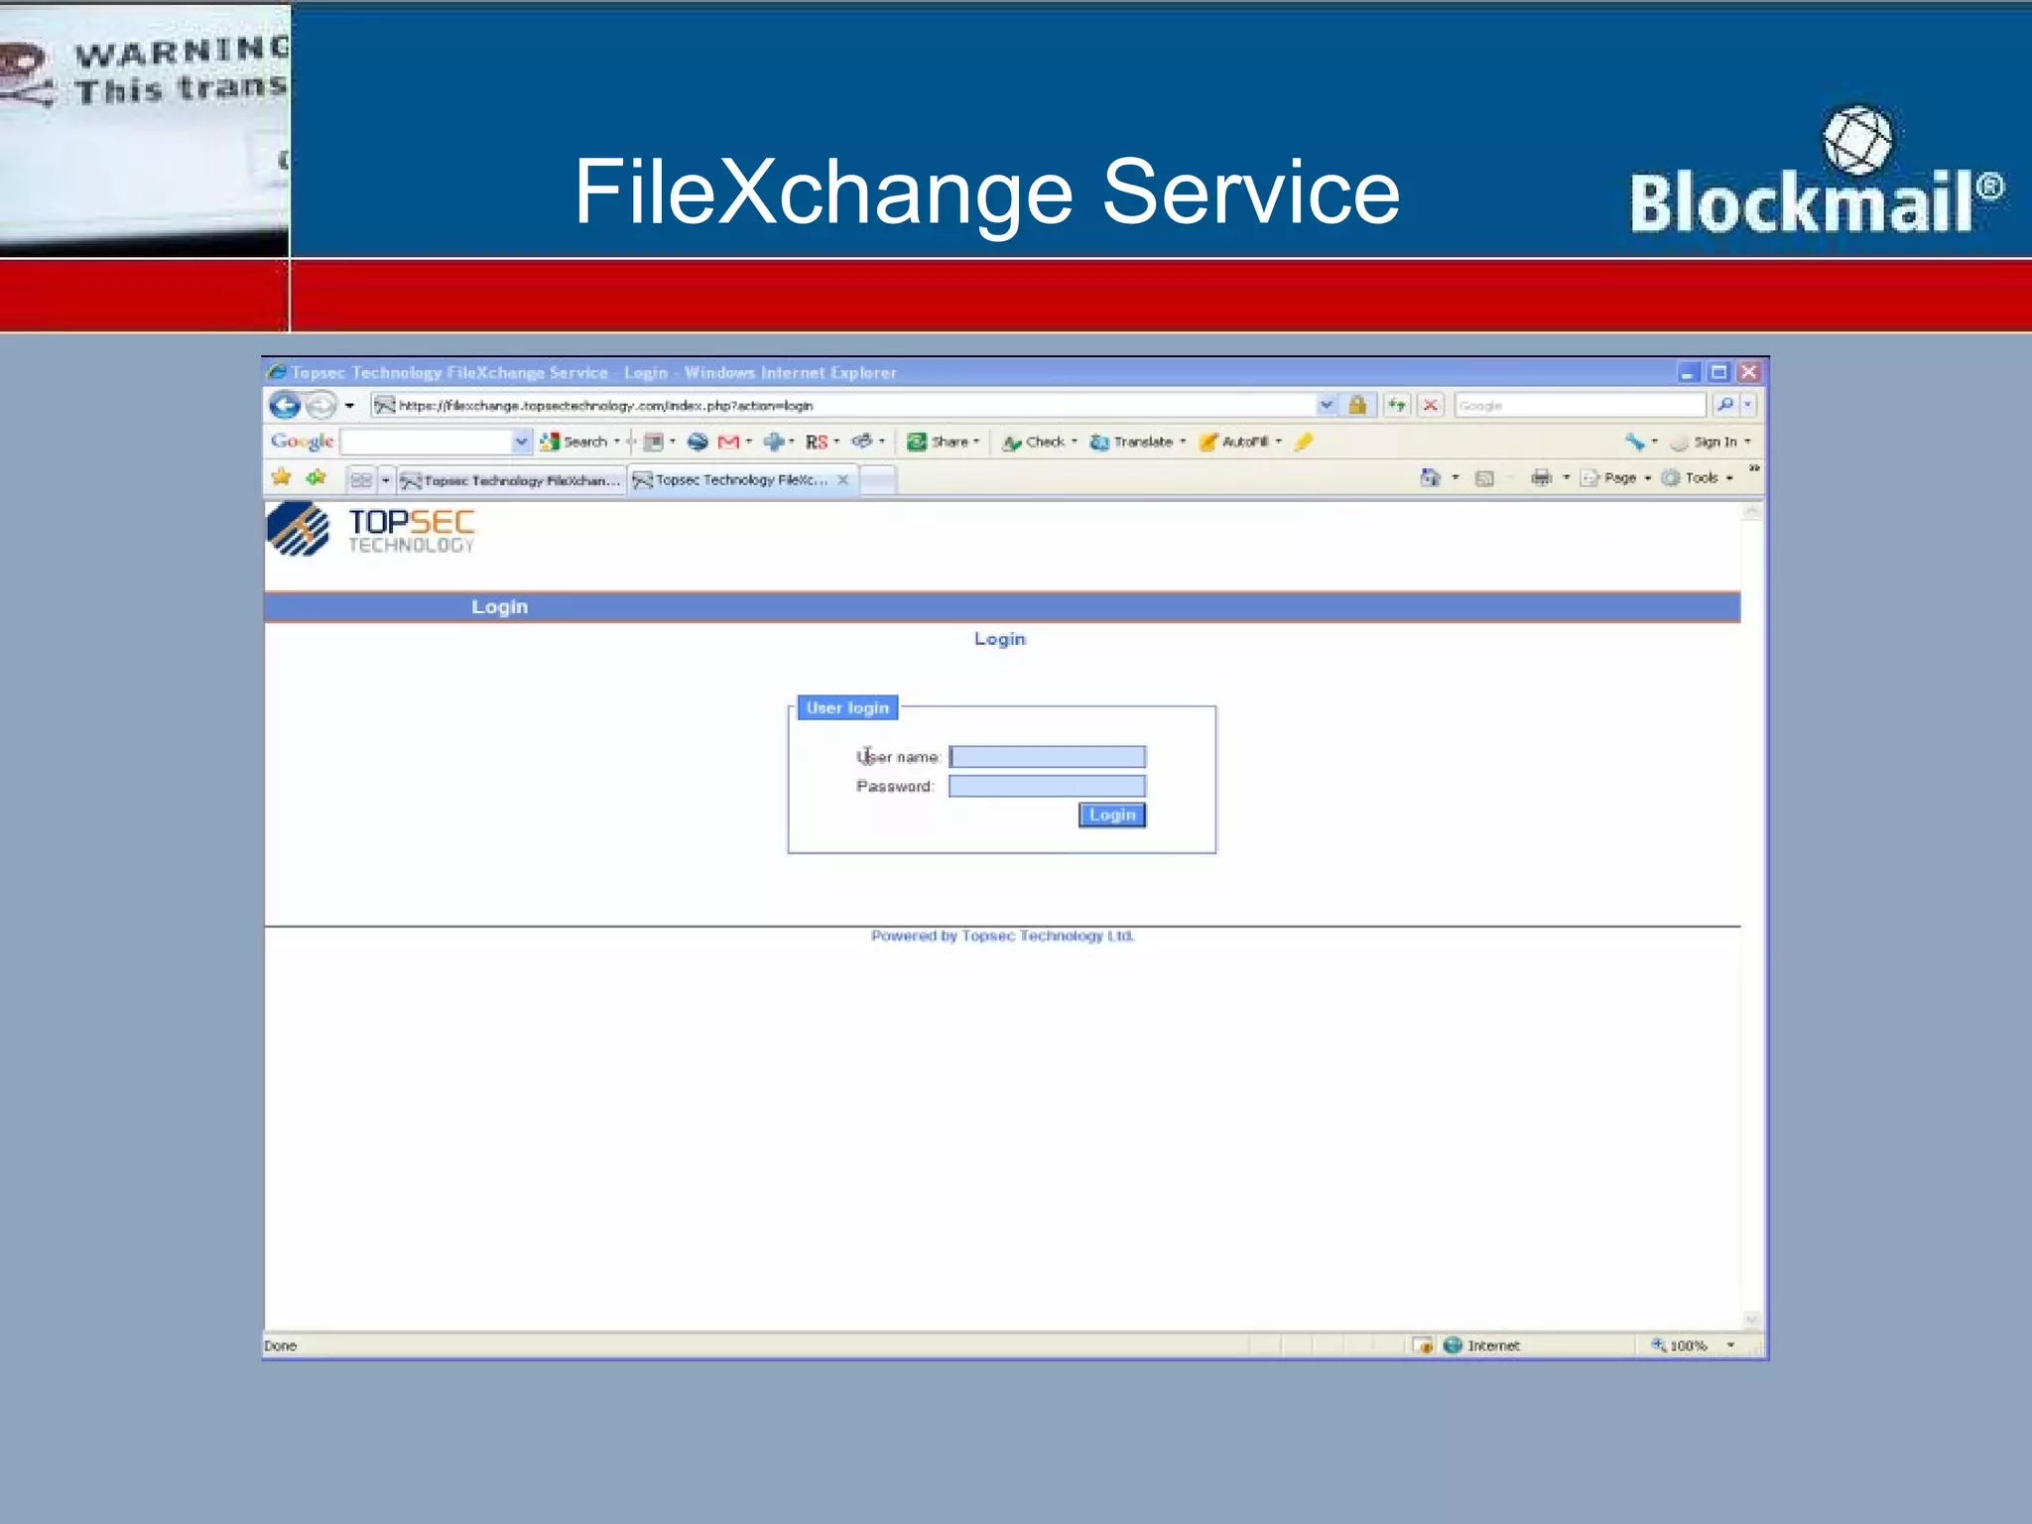Screen dimensions: 2032x1524
Task: Click the red Stop loading icon
Action: (x=1430, y=405)
